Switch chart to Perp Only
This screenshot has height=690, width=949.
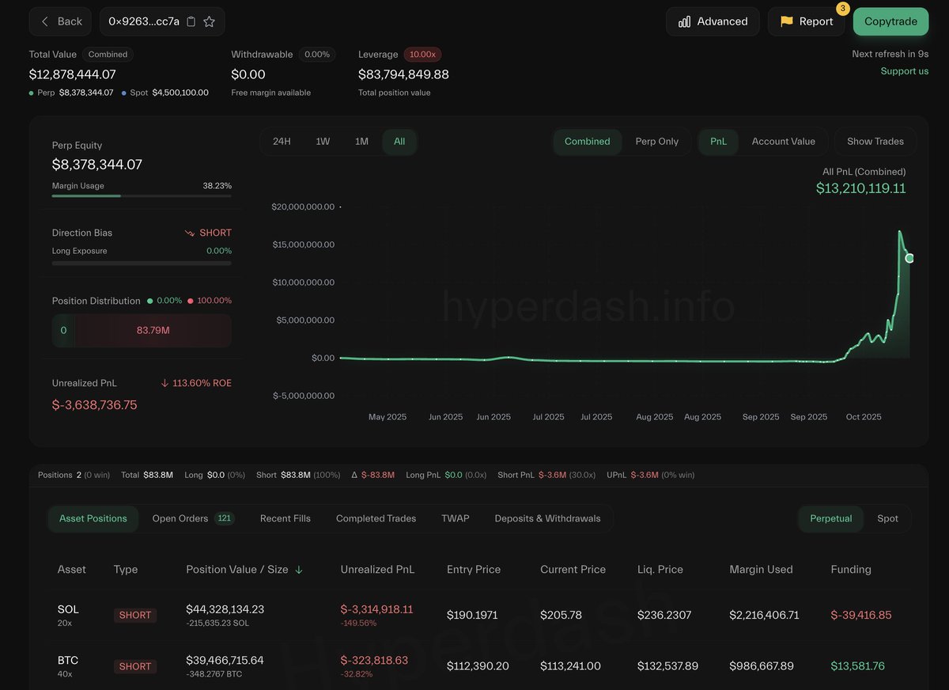656,142
